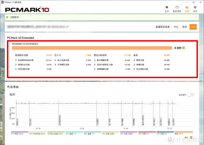Click the 数位内容创作 score 11 730
The height and width of the screenshot is (145, 204).
pos(127,55)
